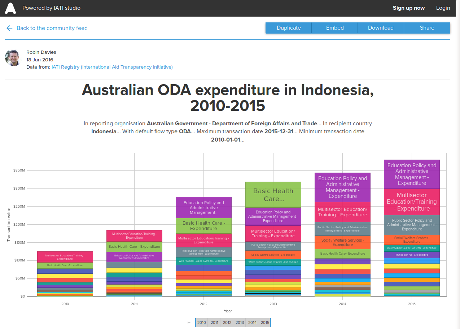Image resolution: width=460 pixels, height=329 pixels.
Task: Click the 2013 Basic Health Care segment
Action: pos(273,195)
